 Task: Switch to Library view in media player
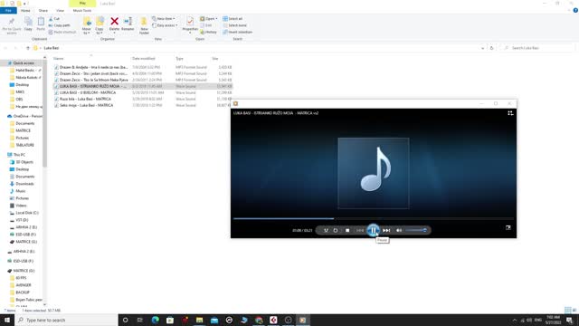tap(510, 113)
